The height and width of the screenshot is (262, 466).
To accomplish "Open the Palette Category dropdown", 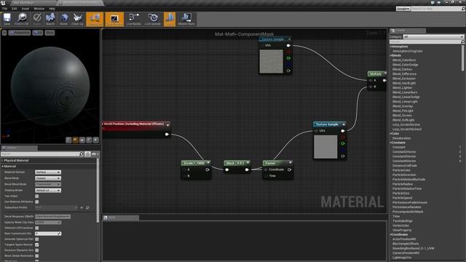I will pos(433,37).
